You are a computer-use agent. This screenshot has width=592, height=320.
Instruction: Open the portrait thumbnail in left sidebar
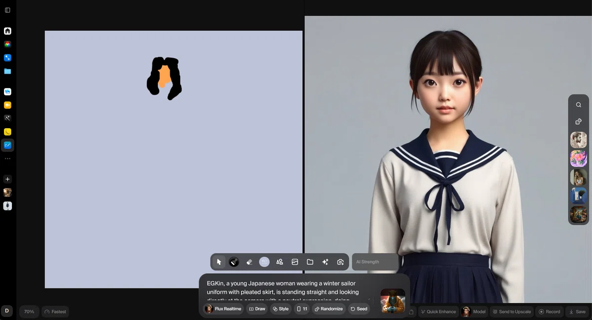coord(7,192)
